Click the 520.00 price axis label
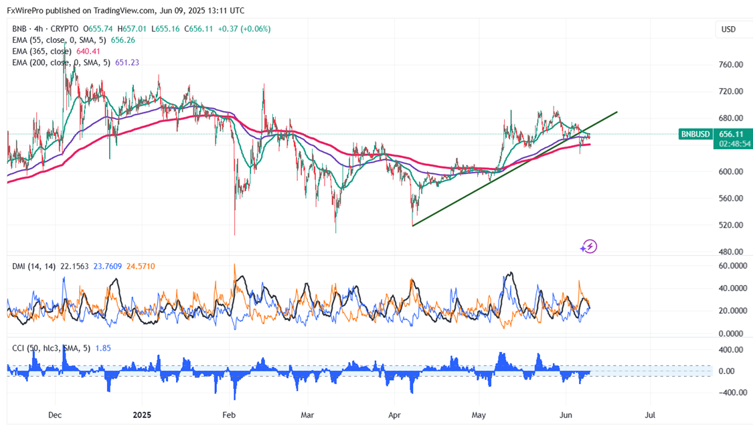Viewport: 753px width, 427px height. point(731,225)
